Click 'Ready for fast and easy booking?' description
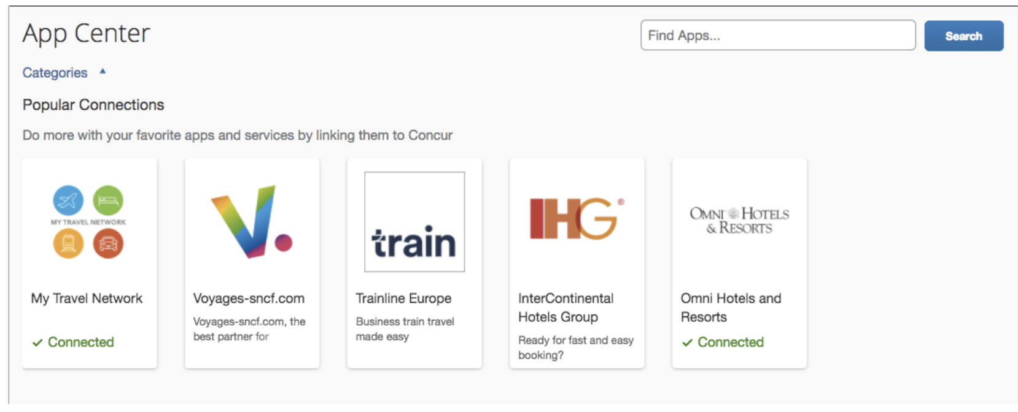This screenshot has width=1018, height=412. pos(575,348)
